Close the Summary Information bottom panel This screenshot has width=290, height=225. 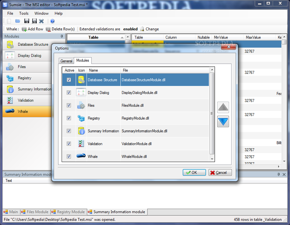coord(284,174)
